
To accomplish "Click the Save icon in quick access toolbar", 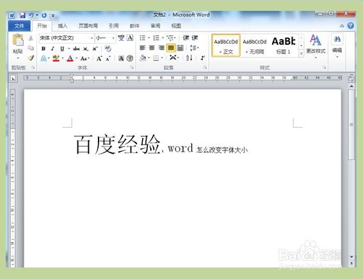I will click(x=22, y=15).
